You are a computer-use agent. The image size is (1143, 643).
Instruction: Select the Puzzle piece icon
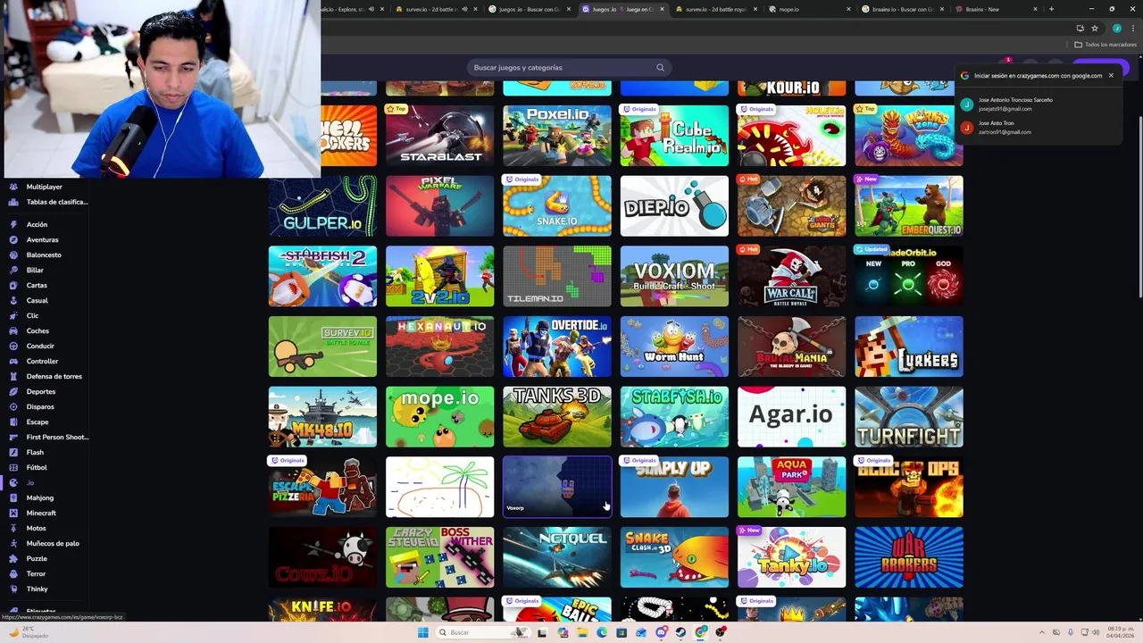pyautogui.click(x=13, y=558)
